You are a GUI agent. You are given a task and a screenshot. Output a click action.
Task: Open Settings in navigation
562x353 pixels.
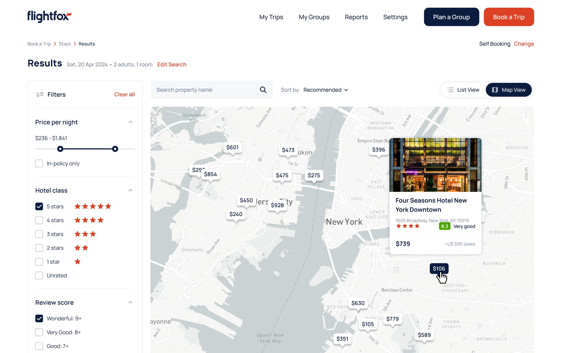[x=395, y=17]
